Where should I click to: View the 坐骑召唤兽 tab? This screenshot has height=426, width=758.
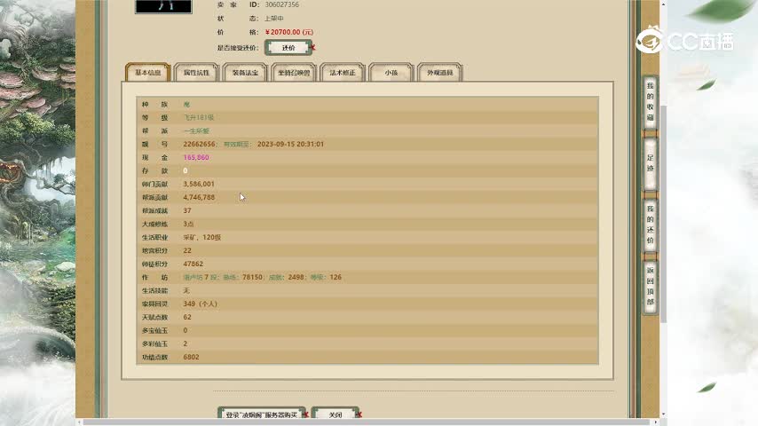[294, 73]
